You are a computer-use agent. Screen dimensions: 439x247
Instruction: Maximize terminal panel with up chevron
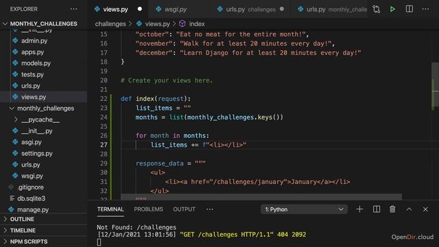point(409,209)
